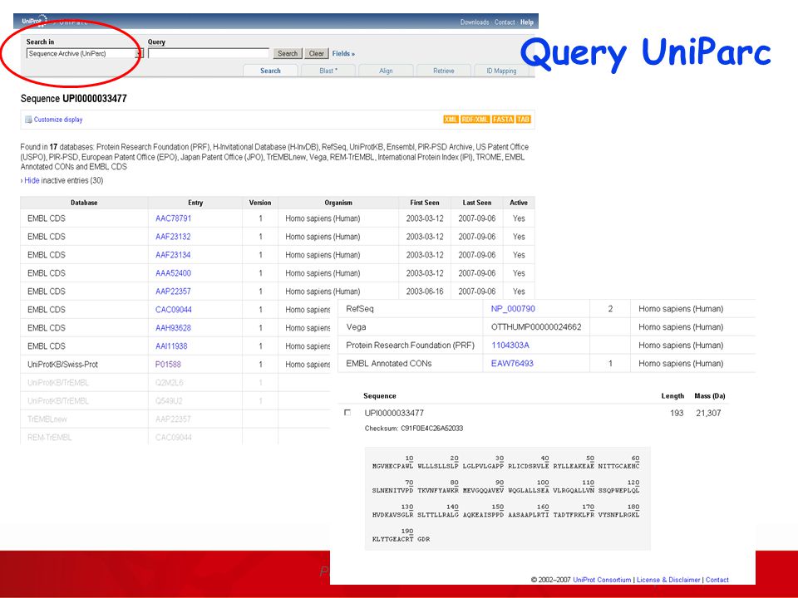Image resolution: width=798 pixels, height=598 pixels.
Task: Click Hide inactive entries link
Action: (x=32, y=180)
